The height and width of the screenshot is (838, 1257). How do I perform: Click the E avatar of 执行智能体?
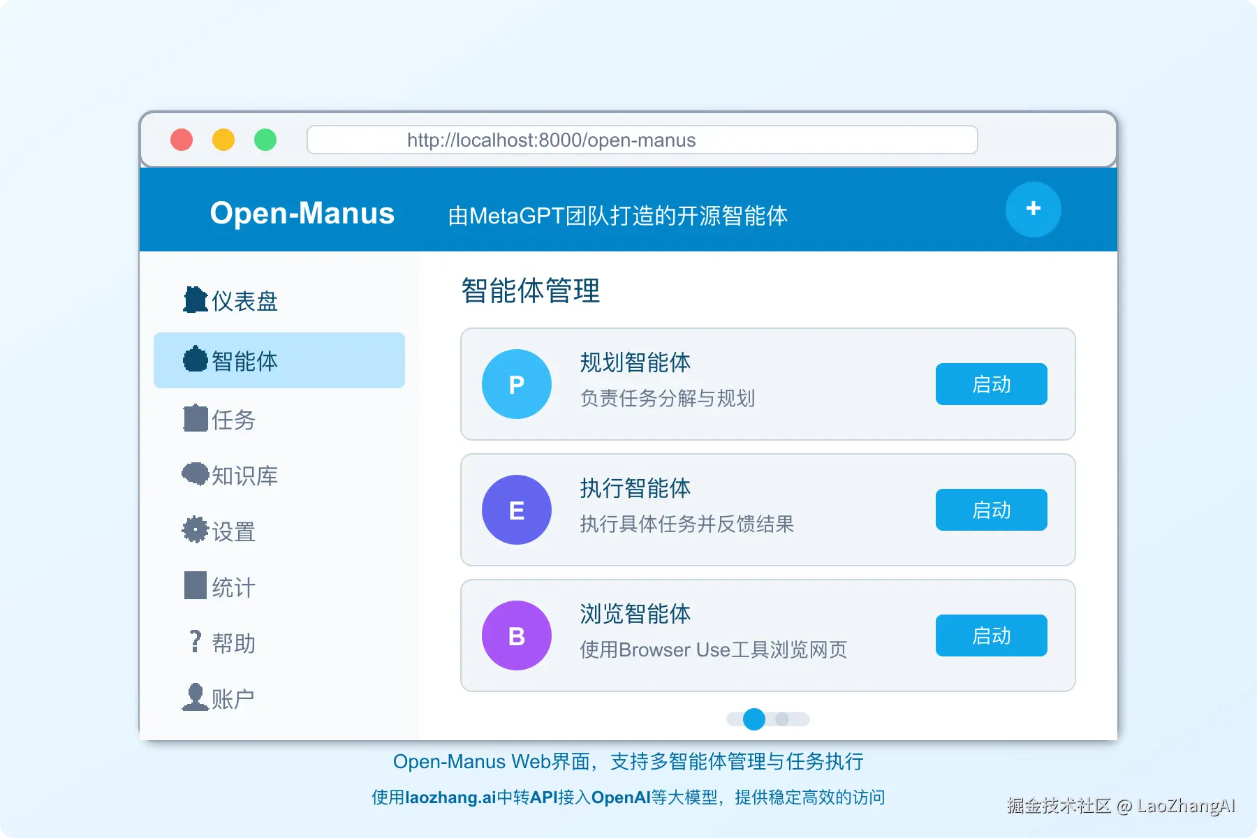[x=516, y=510]
